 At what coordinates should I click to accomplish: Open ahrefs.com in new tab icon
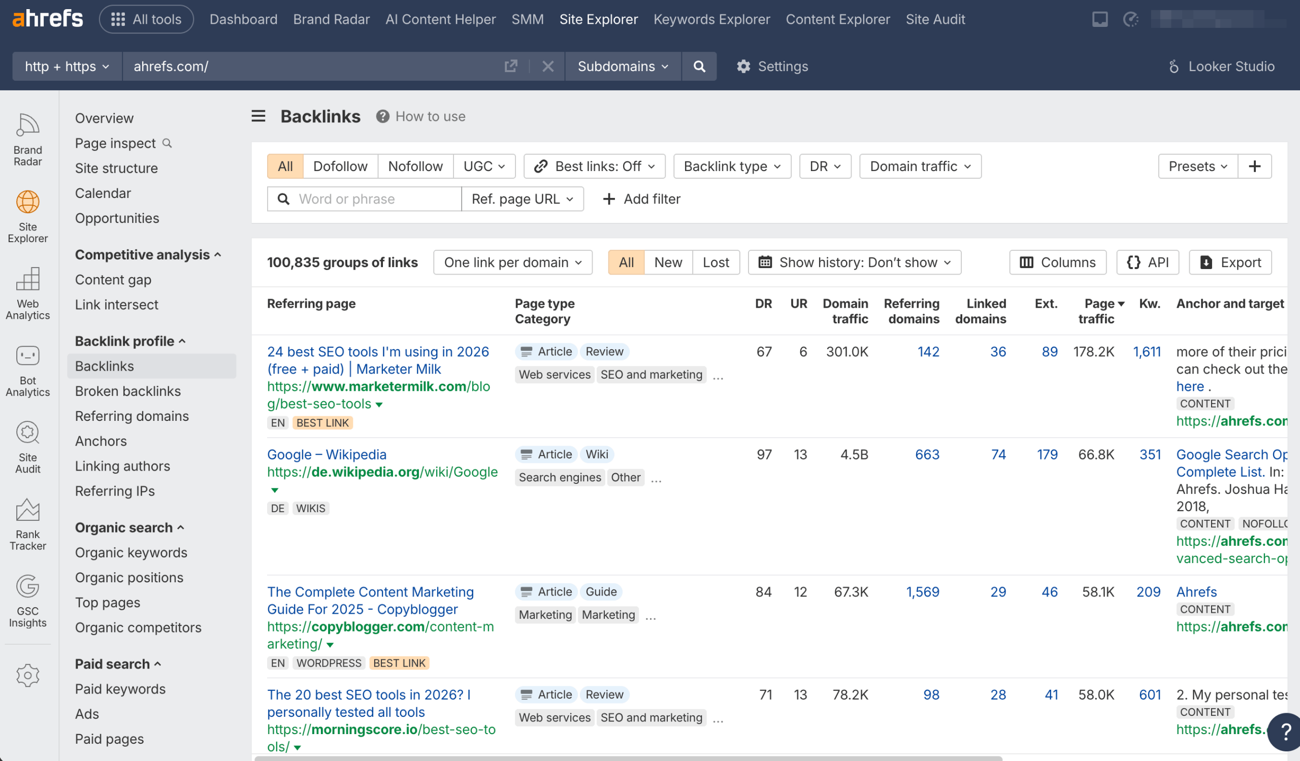click(510, 66)
